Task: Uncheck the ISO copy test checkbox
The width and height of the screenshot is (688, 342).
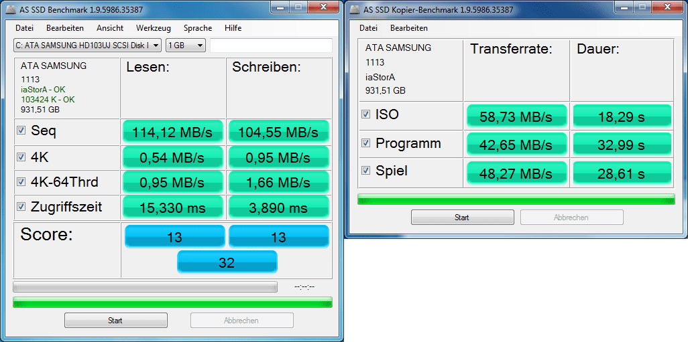Action: (365, 114)
